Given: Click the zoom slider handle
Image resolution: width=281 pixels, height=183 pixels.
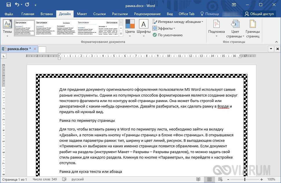Looking at the screenshot, I should click(245, 180).
